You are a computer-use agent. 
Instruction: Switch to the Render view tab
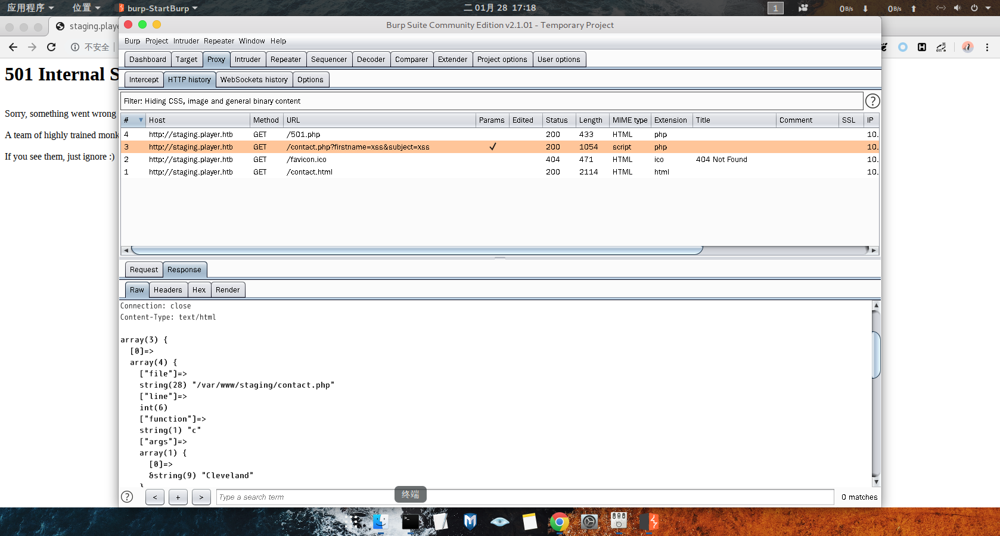[x=228, y=290]
